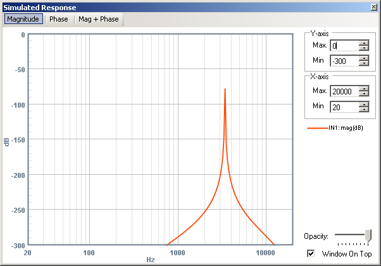Click the 100 label on the Hz axis
381x266 pixels.
[89, 253]
